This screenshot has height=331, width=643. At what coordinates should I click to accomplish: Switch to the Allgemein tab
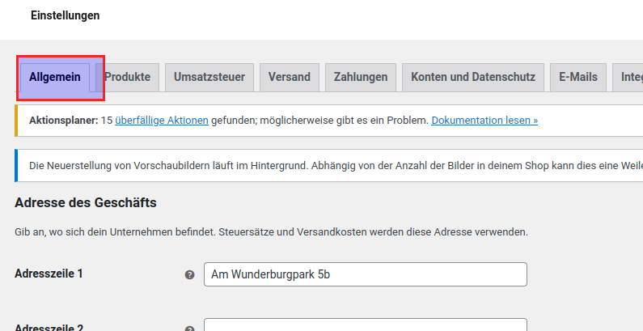[x=55, y=78]
